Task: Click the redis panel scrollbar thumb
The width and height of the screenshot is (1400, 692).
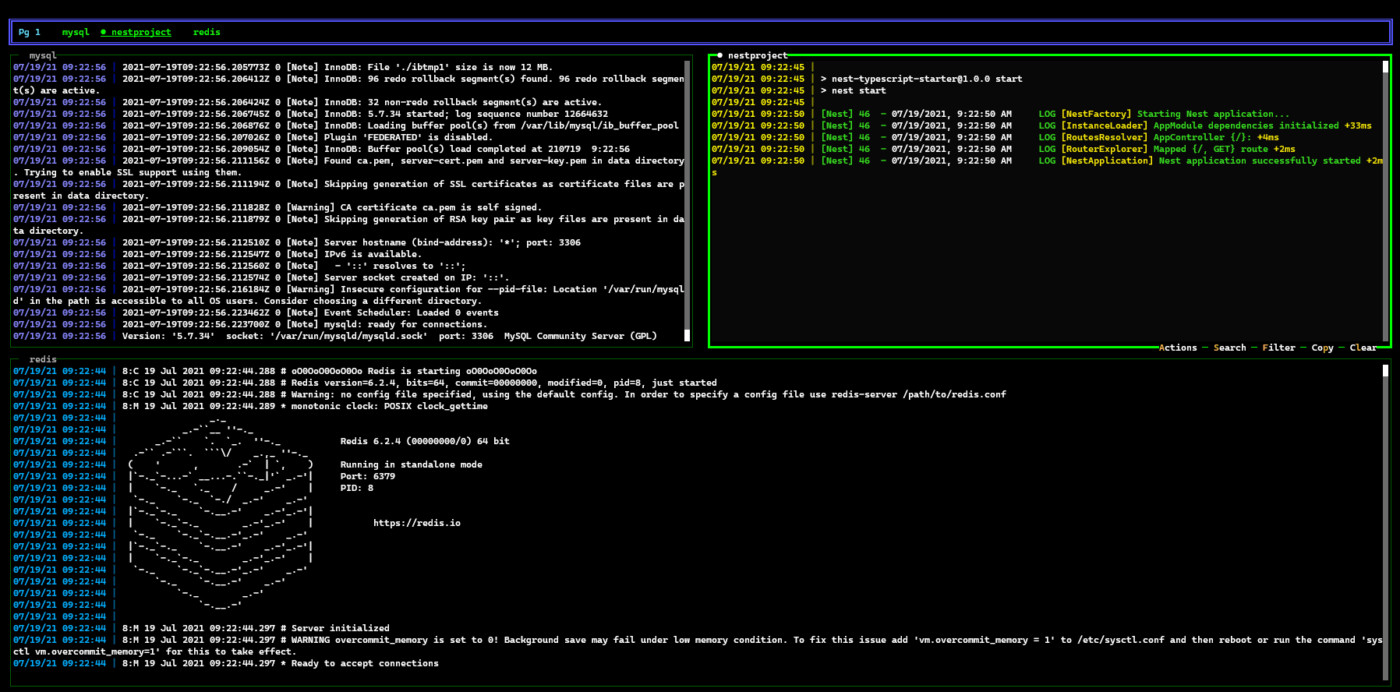Action: [x=1385, y=370]
